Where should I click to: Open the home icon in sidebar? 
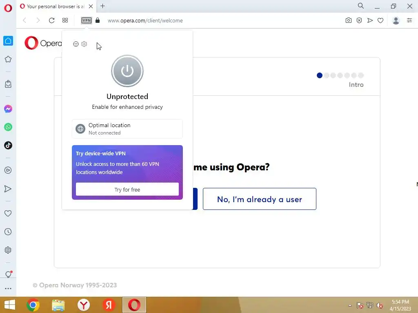pyautogui.click(x=8, y=41)
